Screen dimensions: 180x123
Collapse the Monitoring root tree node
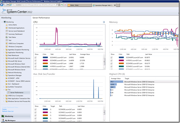coord(2,22)
